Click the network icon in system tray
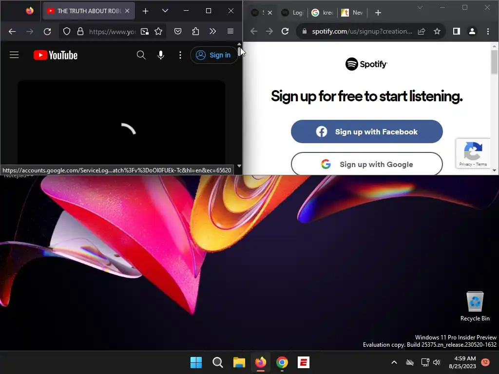Image resolution: width=499 pixels, height=374 pixels. coord(425,362)
